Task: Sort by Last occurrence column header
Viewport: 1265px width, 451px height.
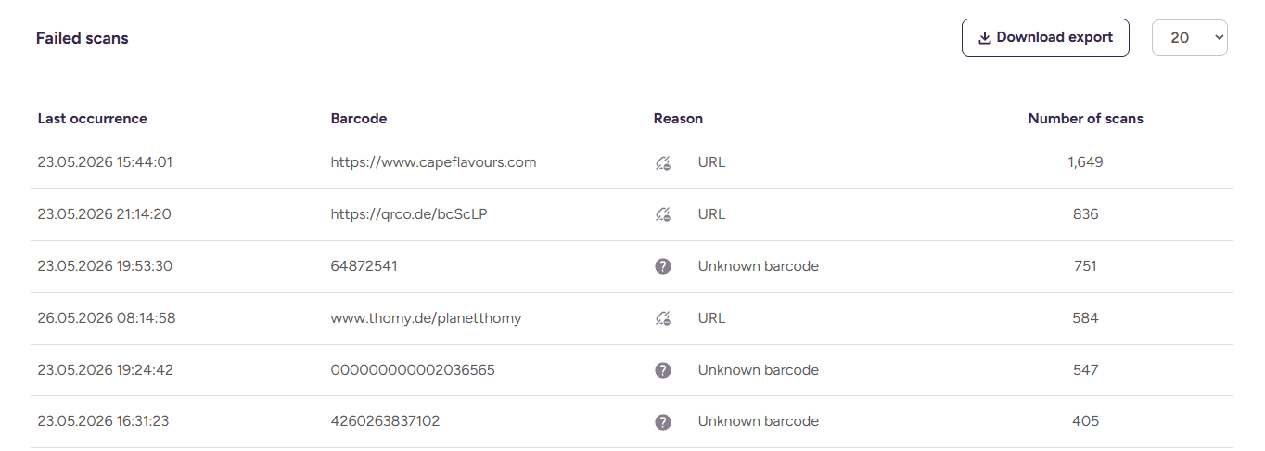Action: coord(93,119)
